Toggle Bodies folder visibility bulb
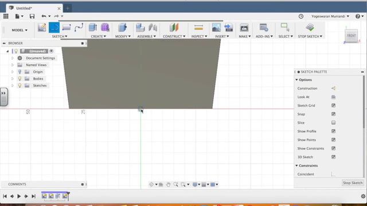This screenshot has height=206, width=367. coord(19,79)
